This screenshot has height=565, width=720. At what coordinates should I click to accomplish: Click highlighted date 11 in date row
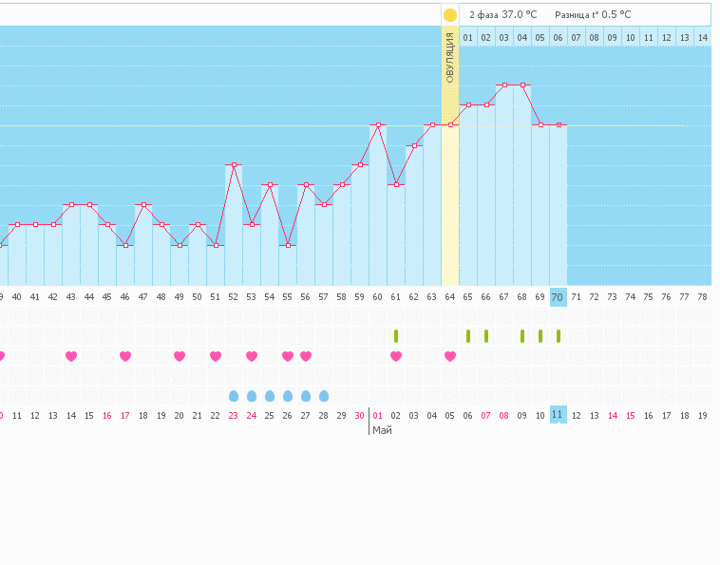click(559, 415)
